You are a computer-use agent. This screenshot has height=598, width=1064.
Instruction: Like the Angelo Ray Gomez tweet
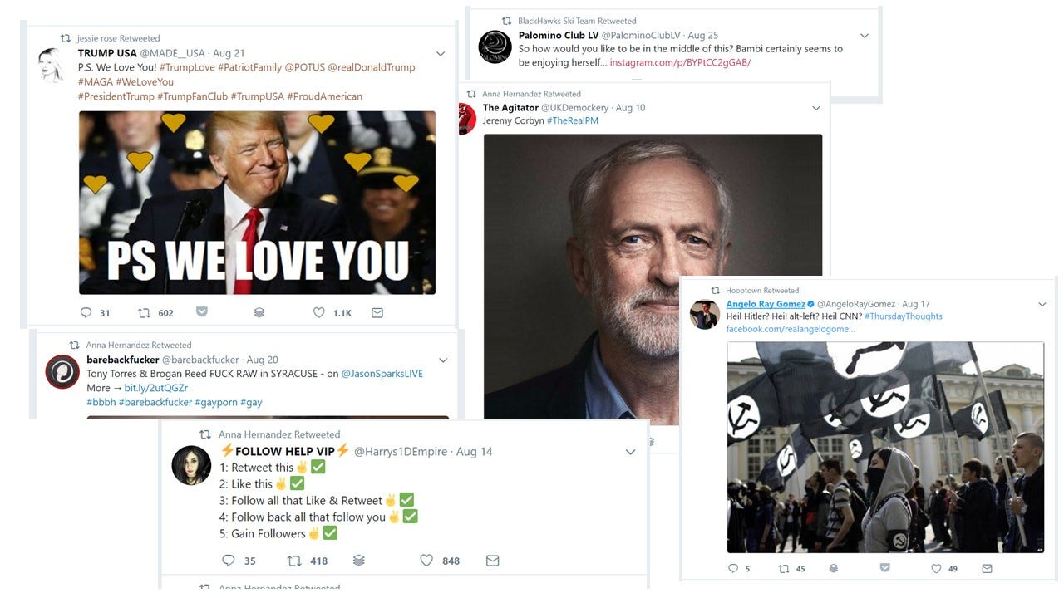tap(936, 569)
